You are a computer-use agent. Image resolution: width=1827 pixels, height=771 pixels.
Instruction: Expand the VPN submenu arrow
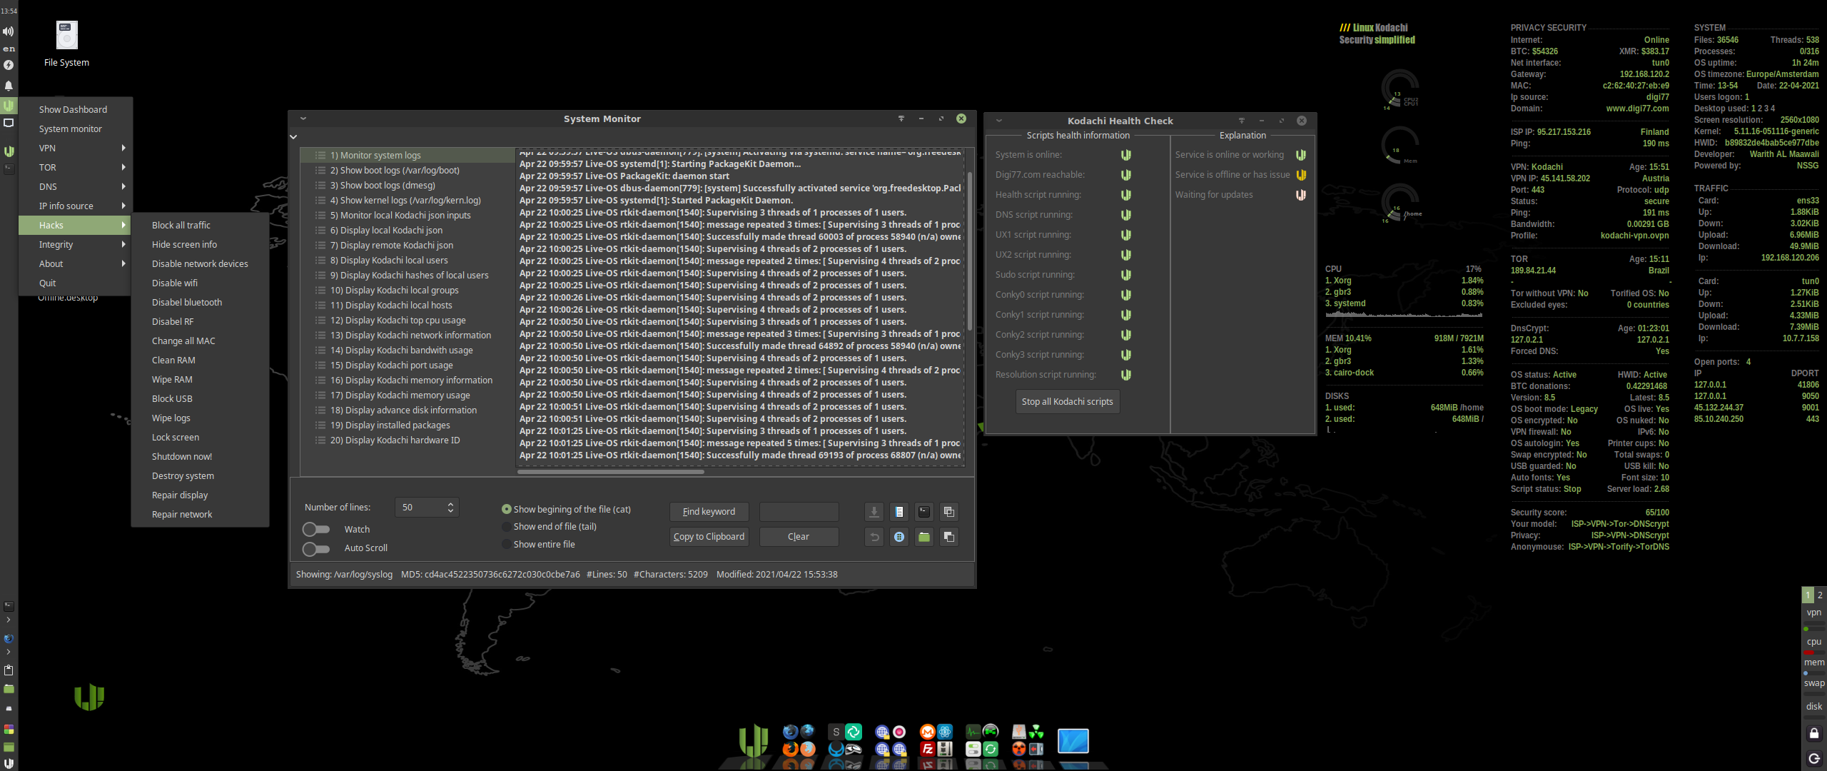tap(123, 148)
